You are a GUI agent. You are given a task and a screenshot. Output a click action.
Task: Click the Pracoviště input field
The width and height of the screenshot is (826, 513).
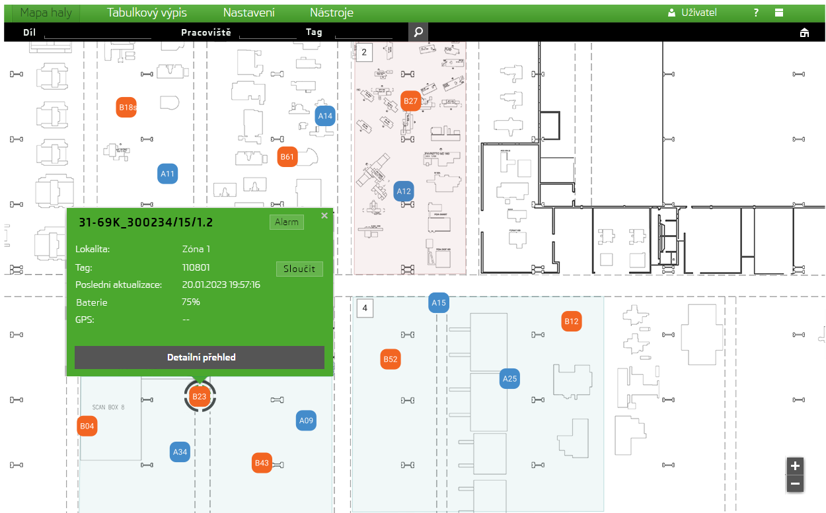pyautogui.click(x=268, y=32)
